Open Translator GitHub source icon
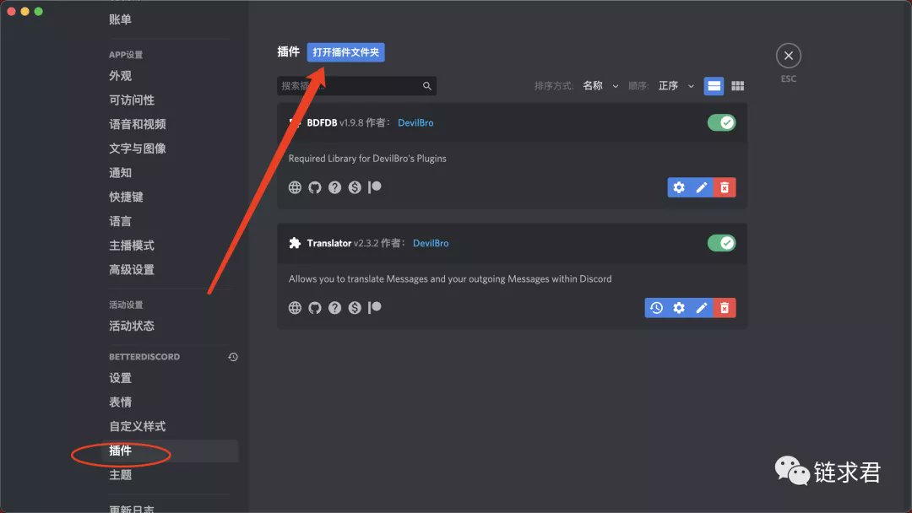The image size is (912, 513). click(x=315, y=307)
